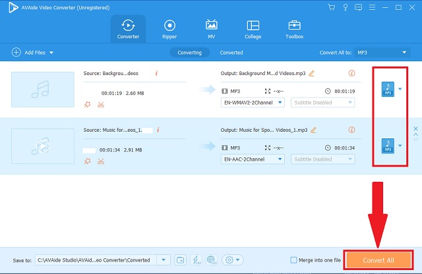This screenshot has width=422, height=274.
Task: Open the shopping cart purchase icon
Action: pos(332,7)
